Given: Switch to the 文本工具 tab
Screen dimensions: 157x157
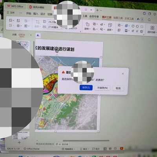Looking at the screenshot, I should coord(129,18).
